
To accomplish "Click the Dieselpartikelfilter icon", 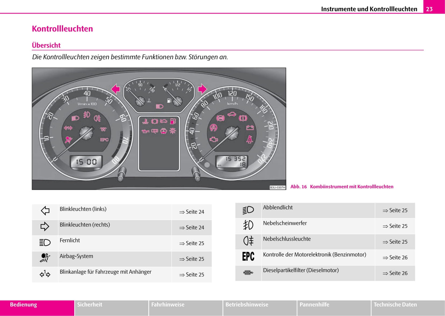I will (x=248, y=273).
